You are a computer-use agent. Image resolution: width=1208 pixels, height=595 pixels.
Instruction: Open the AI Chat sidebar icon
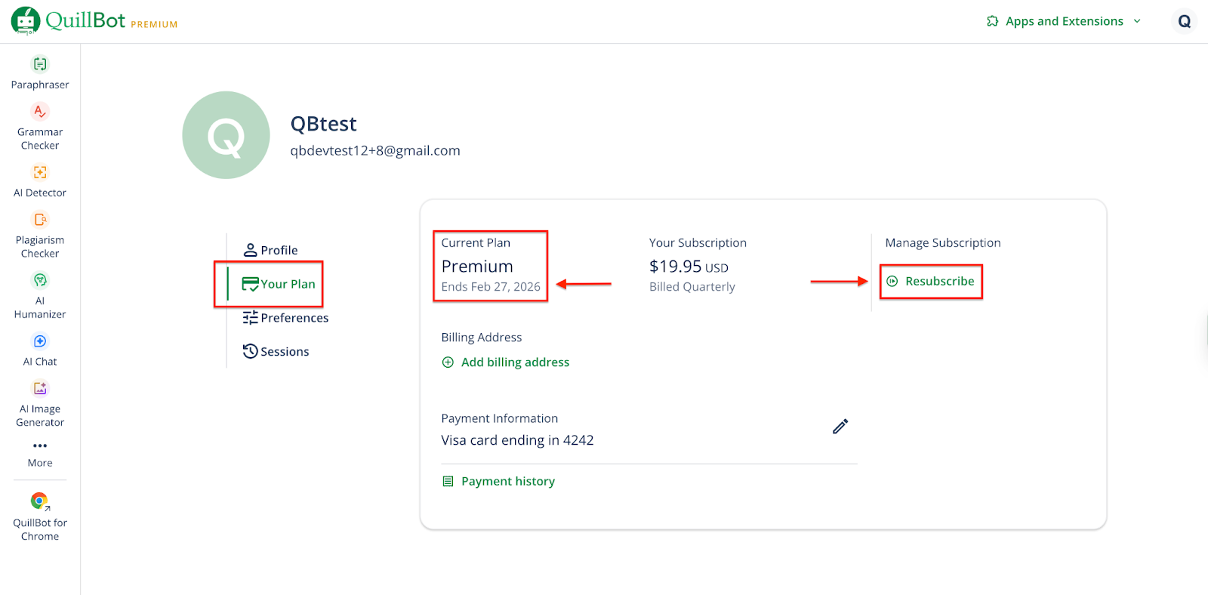40,342
